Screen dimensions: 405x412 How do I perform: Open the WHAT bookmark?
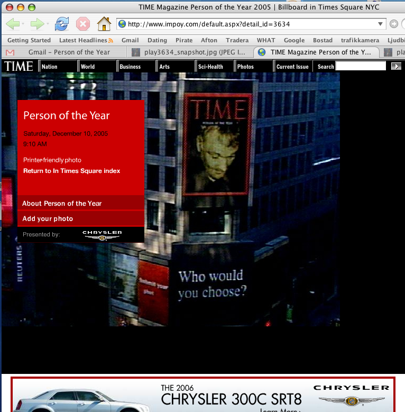[266, 40]
